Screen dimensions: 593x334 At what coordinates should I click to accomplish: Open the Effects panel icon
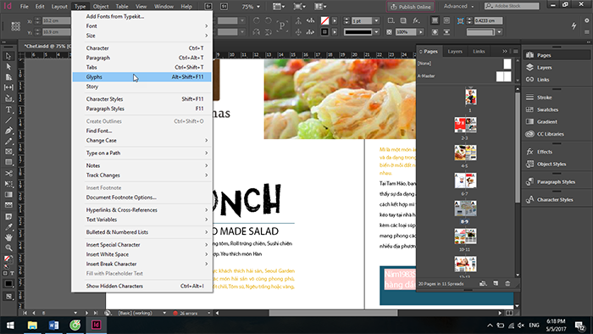click(529, 152)
